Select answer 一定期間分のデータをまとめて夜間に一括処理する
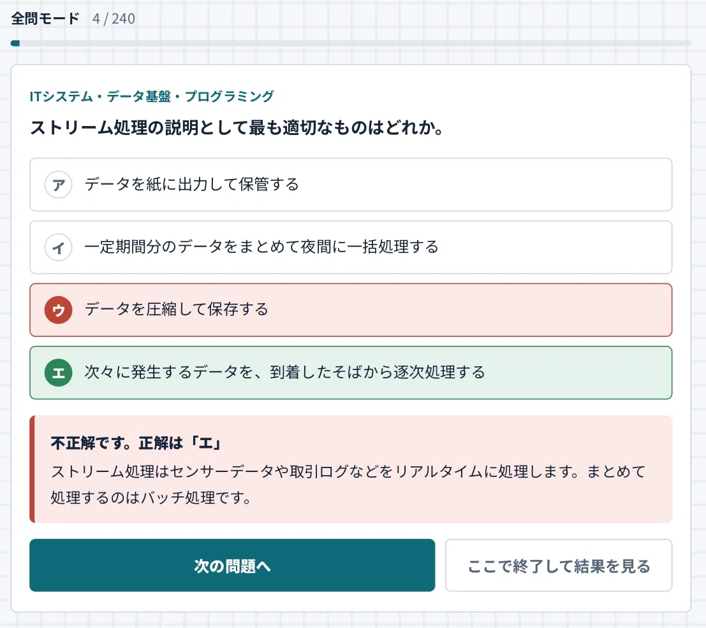Viewport: 706px width, 628px height. [351, 247]
